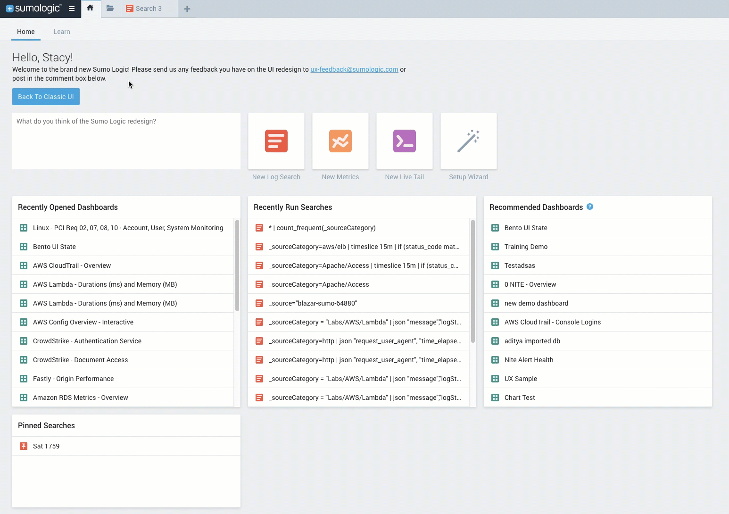Screen dimensions: 729x514
Task: Start a New Live Tail session
Action: pos(404,141)
